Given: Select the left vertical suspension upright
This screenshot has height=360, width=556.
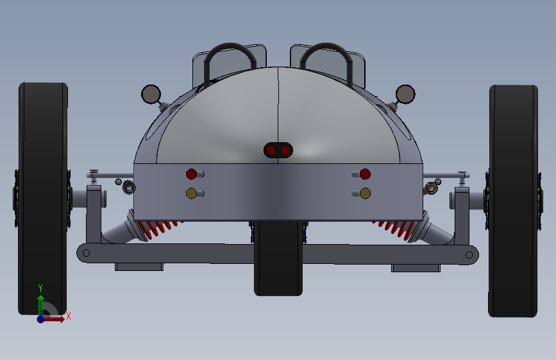Looking at the screenshot, I should pyautogui.click(x=94, y=215).
